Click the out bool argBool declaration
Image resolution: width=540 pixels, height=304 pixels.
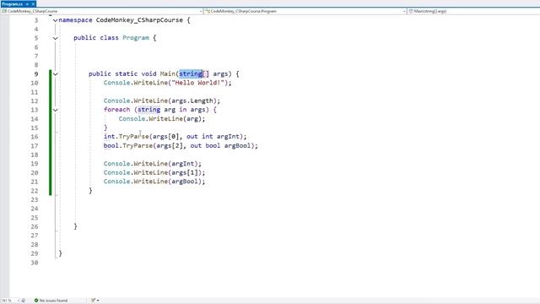220,145
